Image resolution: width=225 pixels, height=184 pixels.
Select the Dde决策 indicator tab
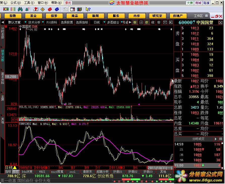27,172
